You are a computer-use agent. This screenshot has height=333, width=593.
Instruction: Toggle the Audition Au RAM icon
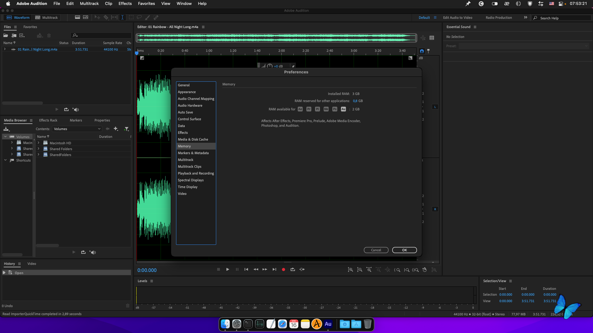pyautogui.click(x=343, y=109)
